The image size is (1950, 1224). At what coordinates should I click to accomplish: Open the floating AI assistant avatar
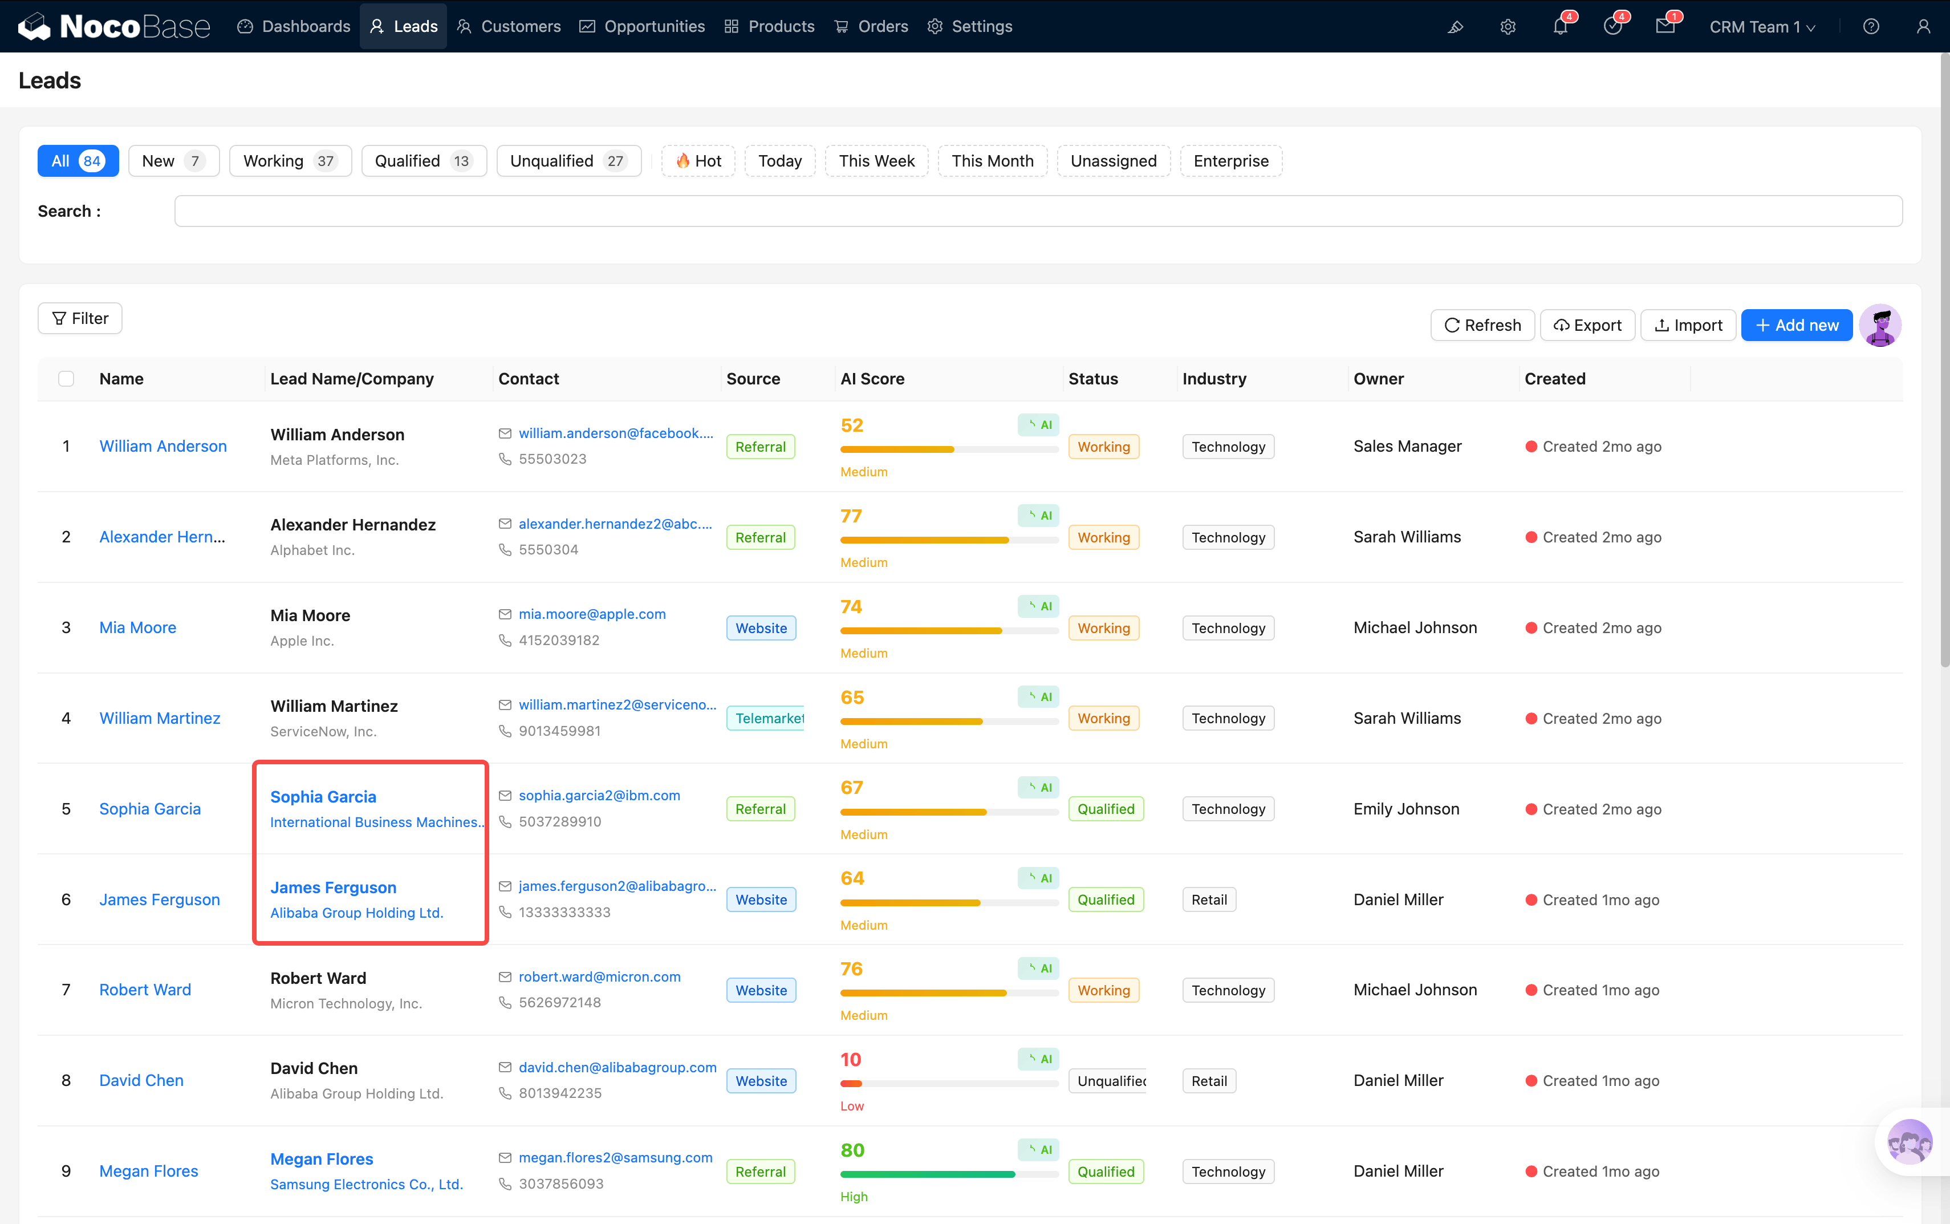coord(1910,1141)
